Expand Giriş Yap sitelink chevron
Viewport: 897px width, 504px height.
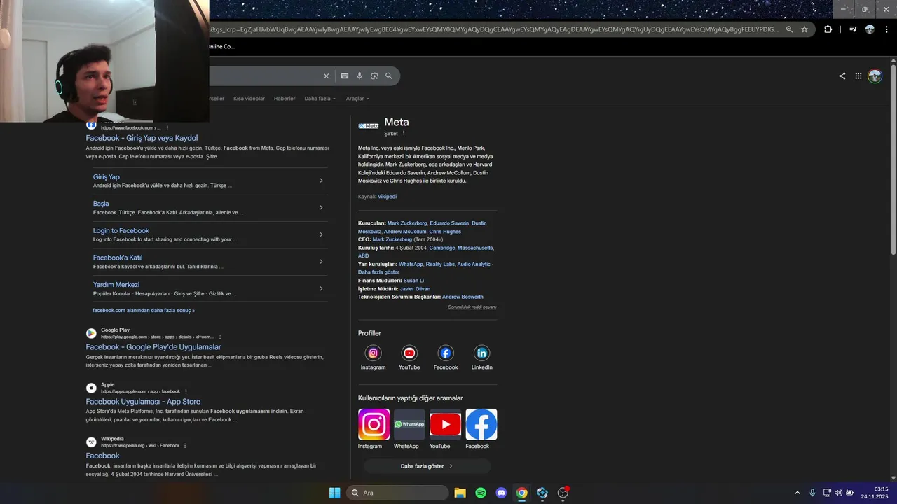click(x=321, y=181)
